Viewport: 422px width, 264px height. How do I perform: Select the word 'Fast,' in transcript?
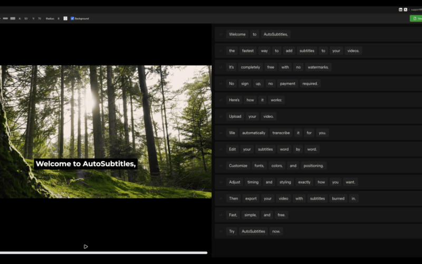pos(233,215)
